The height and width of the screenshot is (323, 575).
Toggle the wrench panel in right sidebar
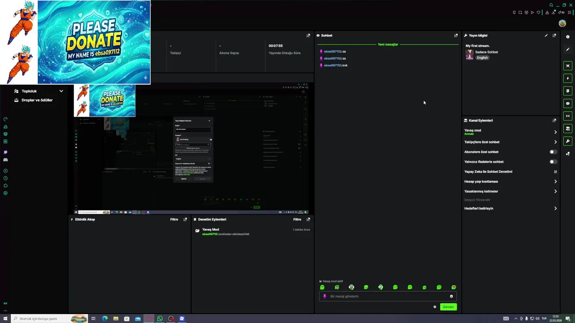click(x=568, y=141)
